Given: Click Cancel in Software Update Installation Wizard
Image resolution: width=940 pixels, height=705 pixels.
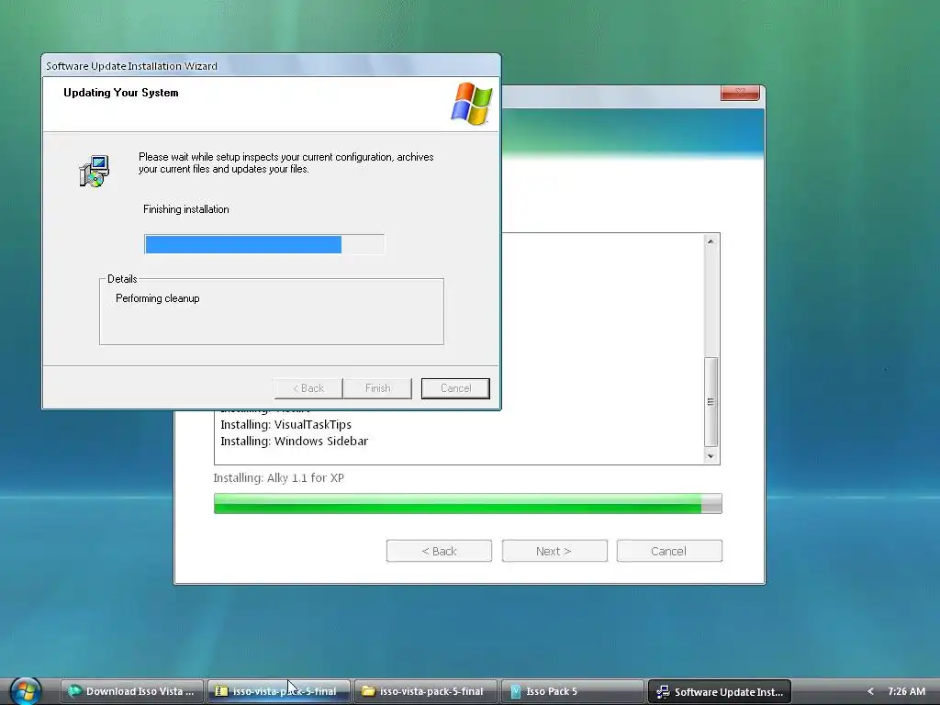Looking at the screenshot, I should coord(455,388).
